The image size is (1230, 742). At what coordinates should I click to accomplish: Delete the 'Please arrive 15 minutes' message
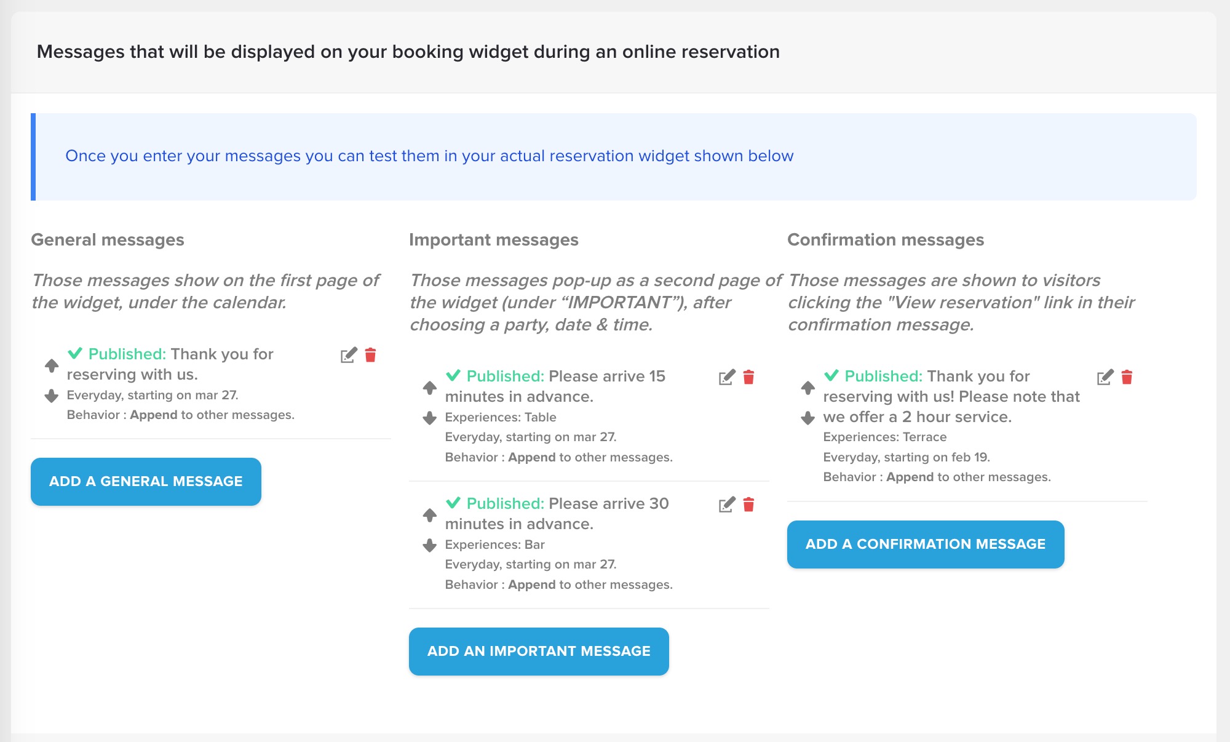point(748,377)
